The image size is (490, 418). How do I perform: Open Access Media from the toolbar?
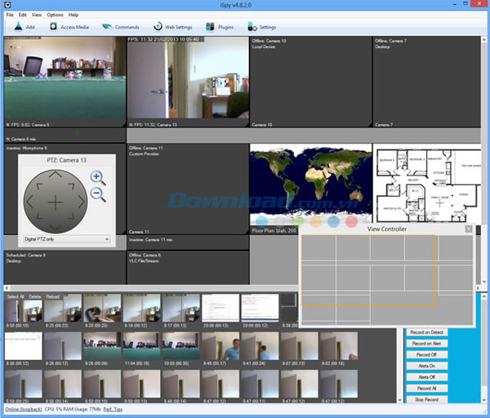[x=69, y=27]
